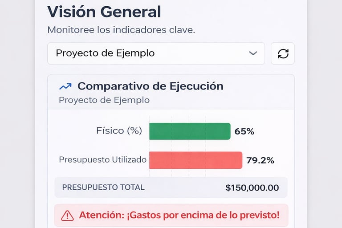This screenshot has height=228, width=342.
Task: Click the Monitoree los indicadores clave text
Action: (121, 30)
